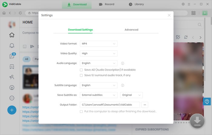Click the tag-slash icon above suggestions

click(x=178, y=37)
